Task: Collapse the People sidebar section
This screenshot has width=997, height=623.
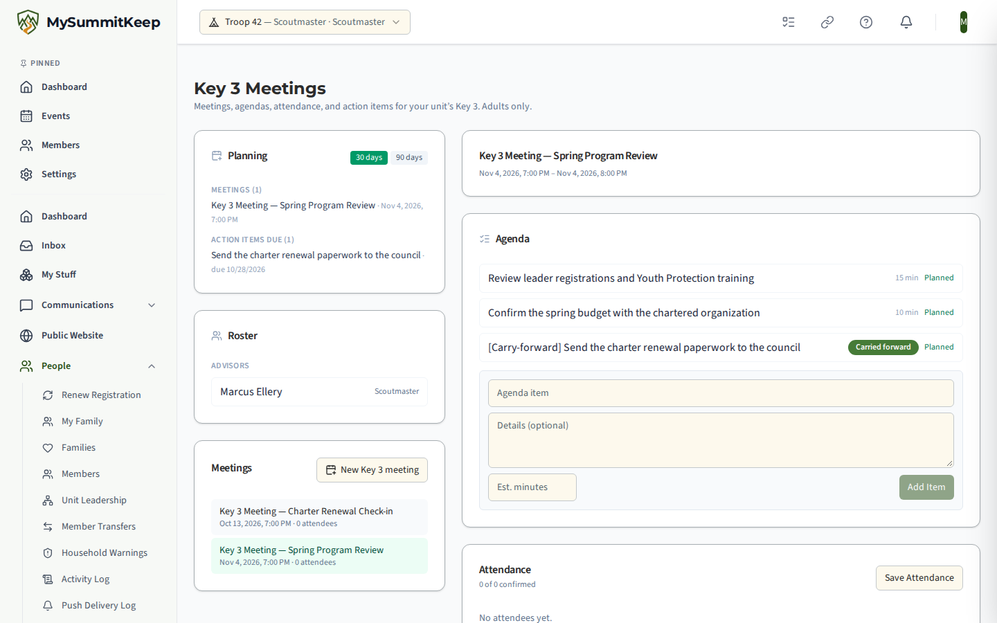Action: (x=89, y=366)
